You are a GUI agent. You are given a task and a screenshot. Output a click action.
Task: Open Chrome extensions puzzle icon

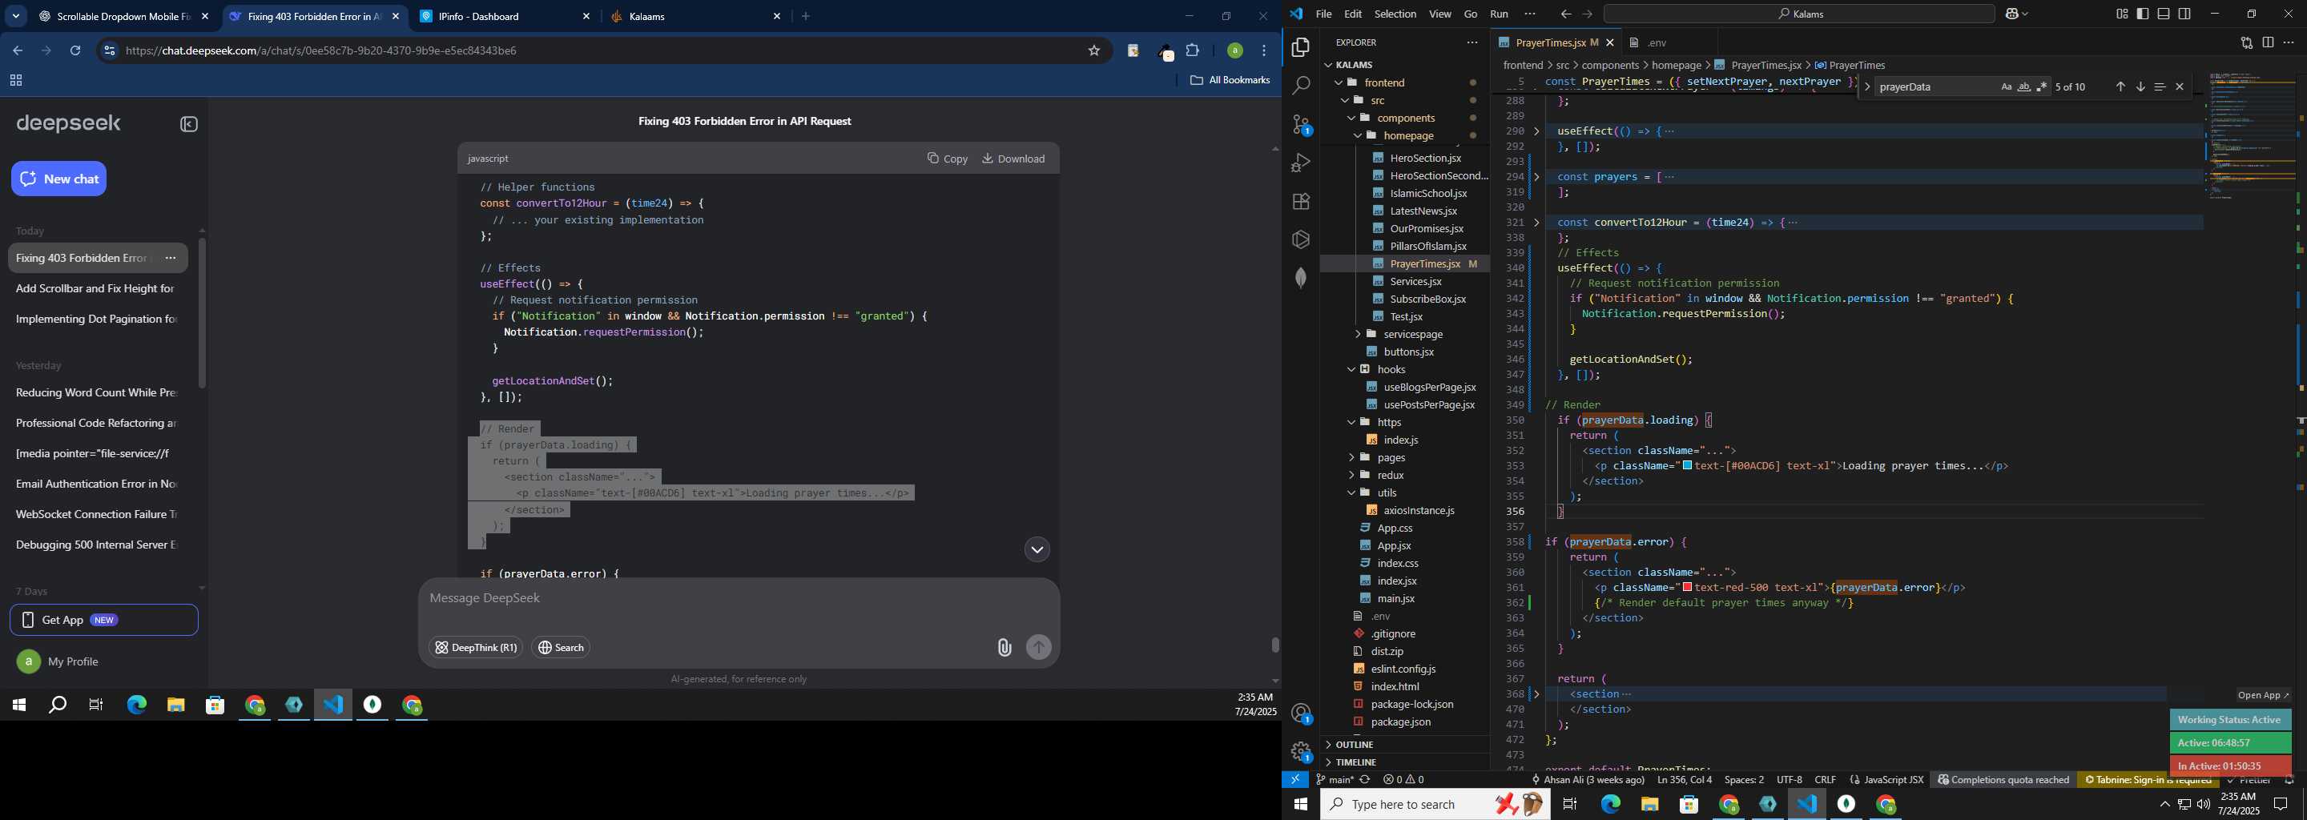click(x=1192, y=51)
